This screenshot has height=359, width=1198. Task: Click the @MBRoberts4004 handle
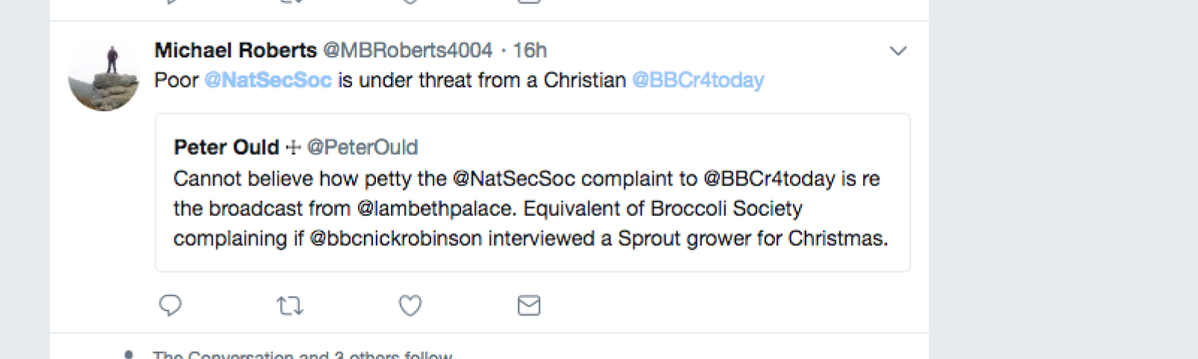[407, 51]
